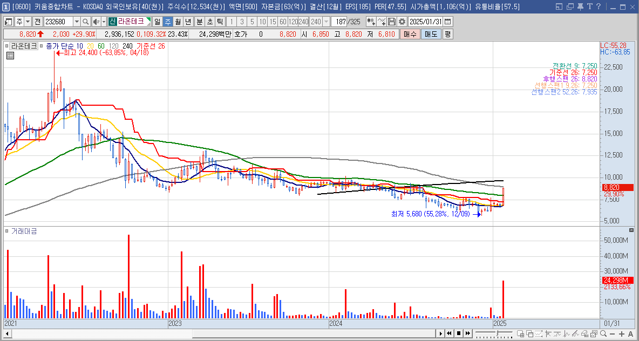Screen dimensions: 639x341
Task: Toggle the 60 interval button
Action: tap(282, 22)
